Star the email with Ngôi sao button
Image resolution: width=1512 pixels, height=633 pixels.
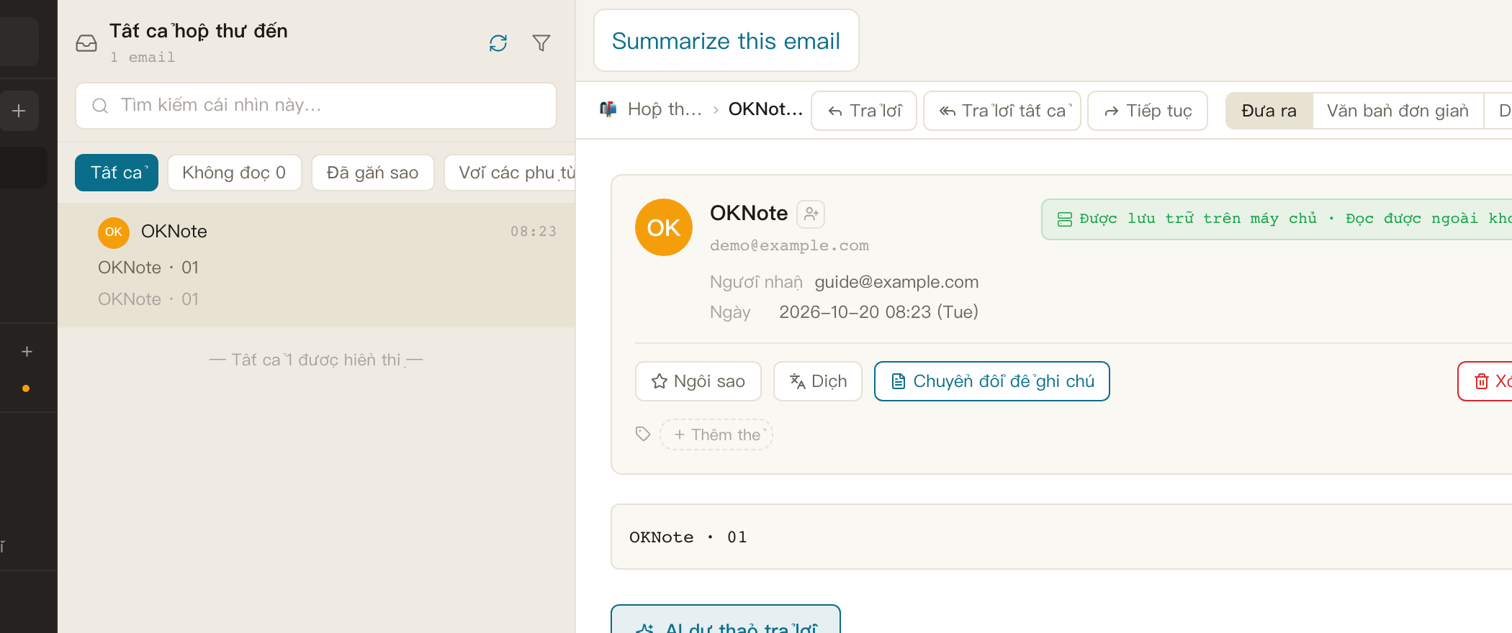tap(698, 381)
